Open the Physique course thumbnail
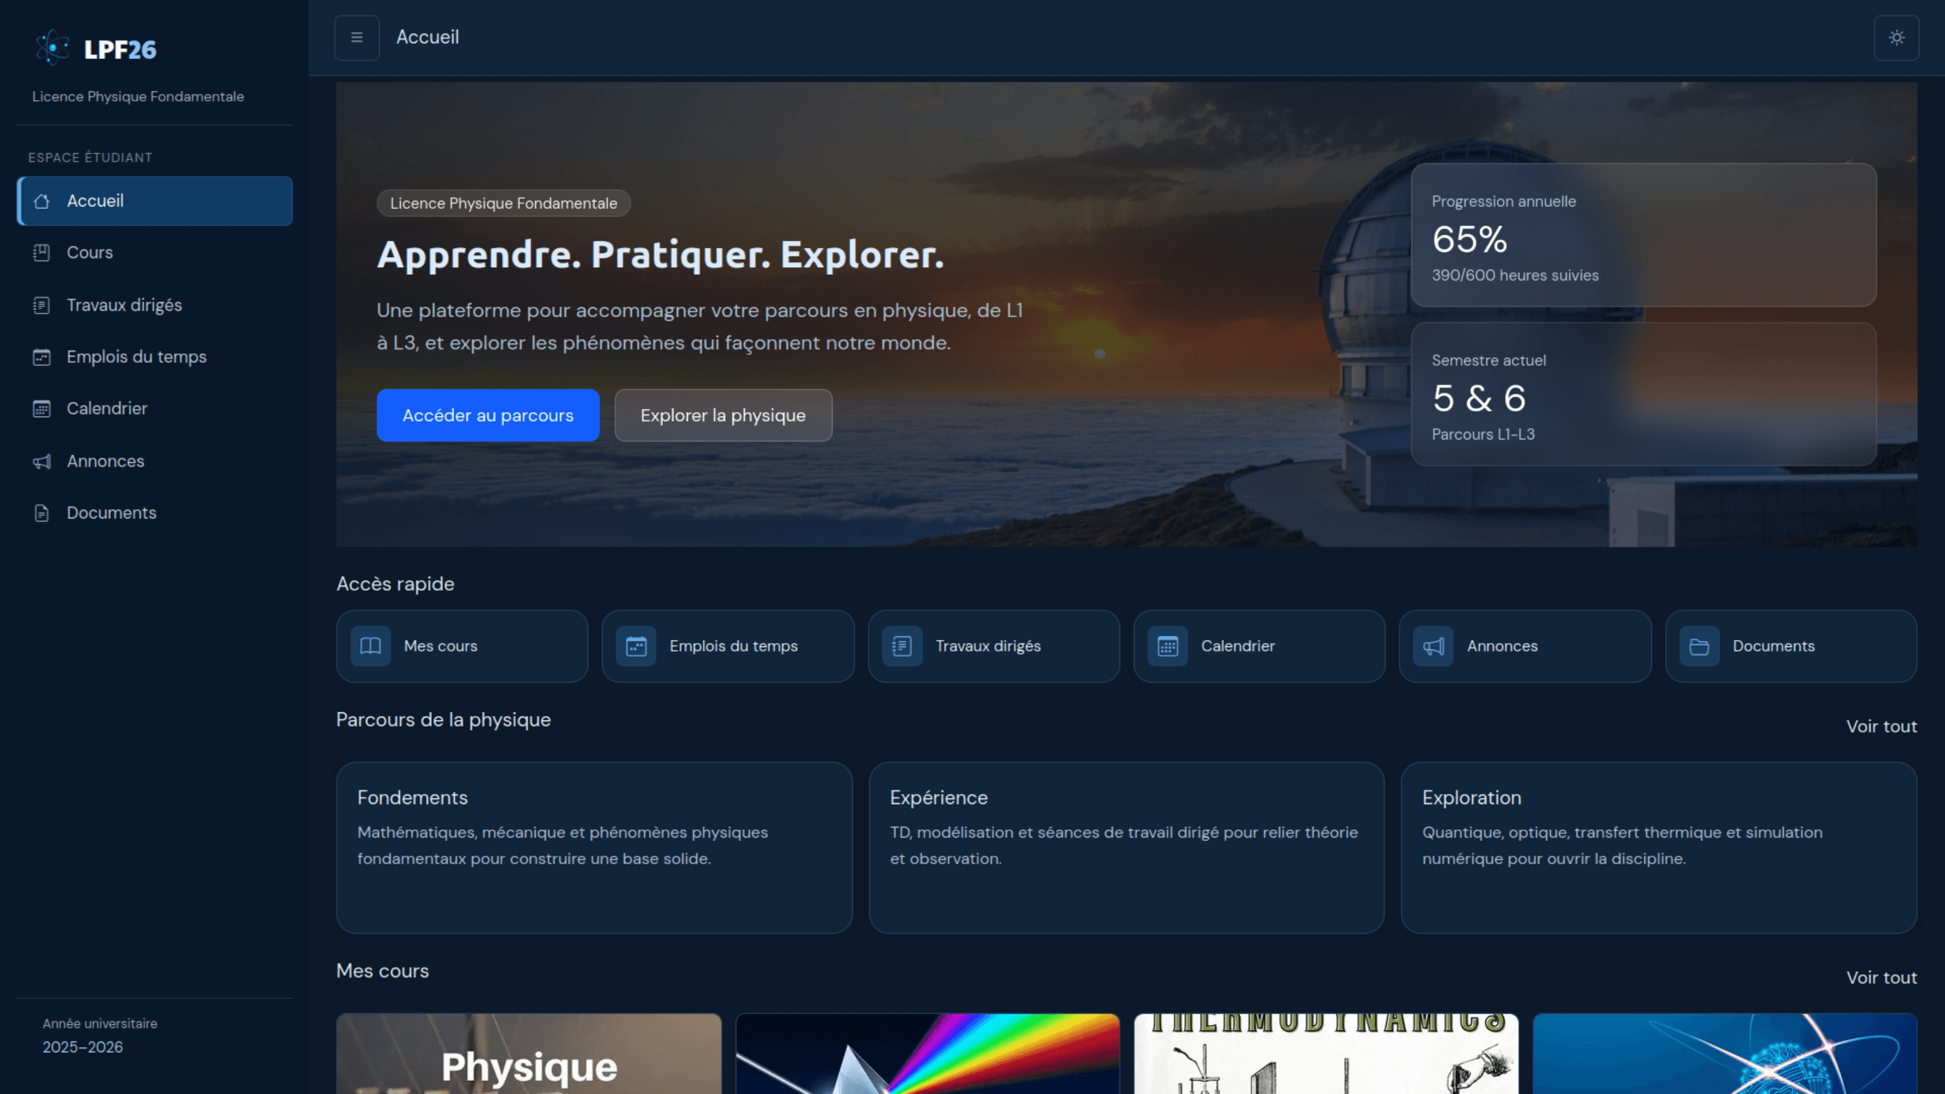This screenshot has height=1094, width=1945. (x=529, y=1054)
